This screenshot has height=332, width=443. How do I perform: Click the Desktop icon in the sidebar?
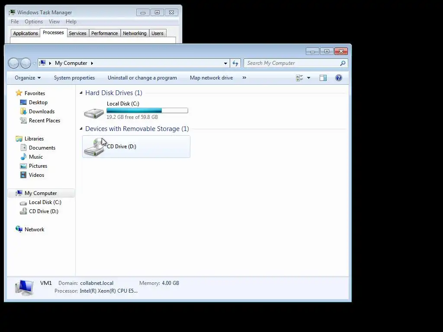(23, 102)
